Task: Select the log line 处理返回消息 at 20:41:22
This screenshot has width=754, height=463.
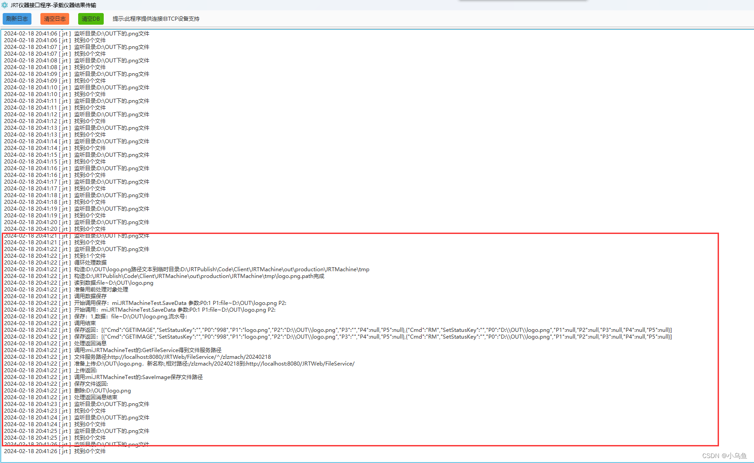Action: click(55, 344)
